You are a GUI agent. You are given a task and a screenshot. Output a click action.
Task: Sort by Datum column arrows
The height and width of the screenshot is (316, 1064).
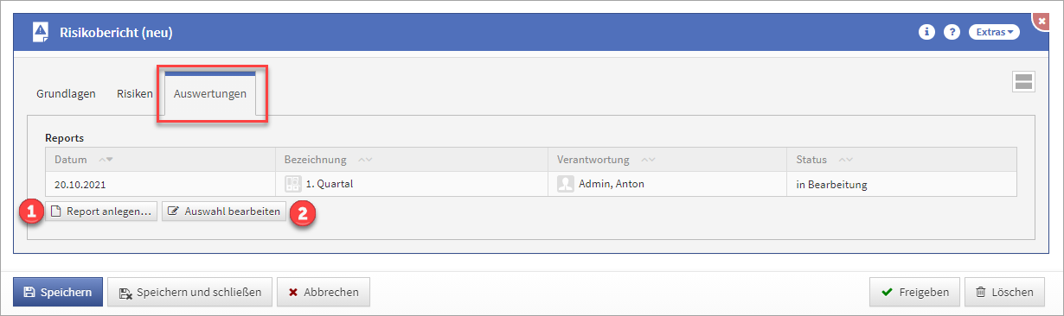[106, 160]
